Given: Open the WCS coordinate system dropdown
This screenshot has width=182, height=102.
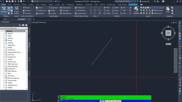Looking at the screenshot, I should click(168, 44).
